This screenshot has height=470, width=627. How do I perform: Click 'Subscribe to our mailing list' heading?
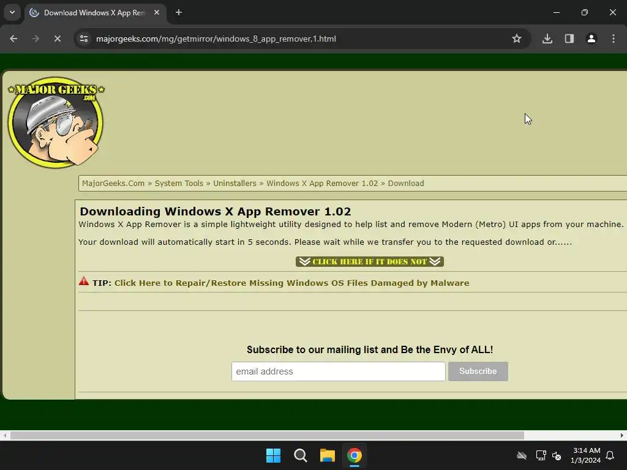[x=369, y=349]
